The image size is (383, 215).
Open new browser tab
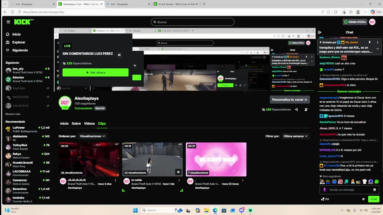(x=204, y=4)
